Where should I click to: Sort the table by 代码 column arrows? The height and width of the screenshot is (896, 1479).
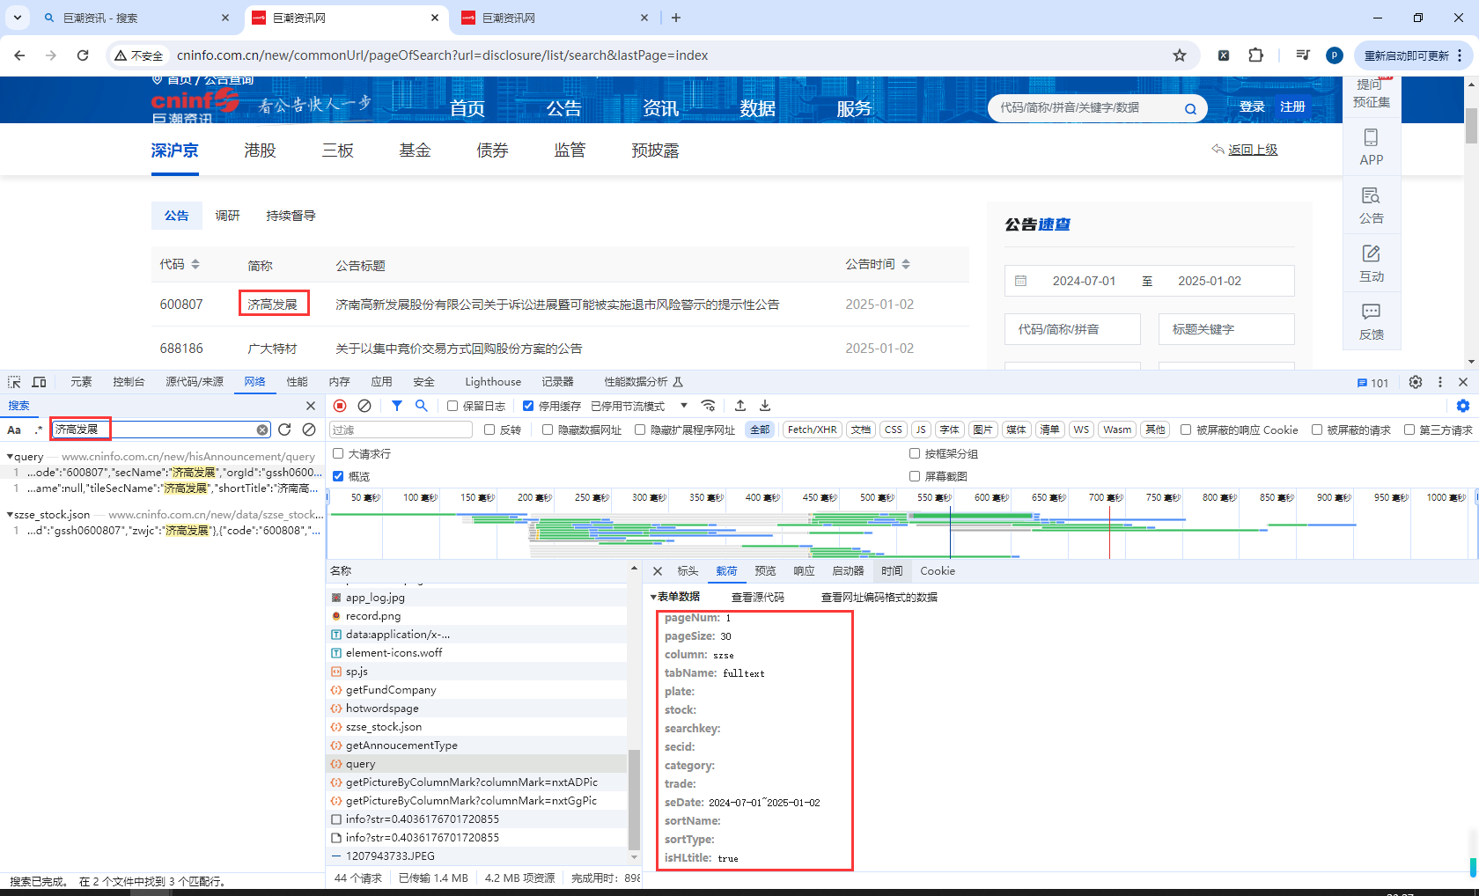pyautogui.click(x=195, y=264)
